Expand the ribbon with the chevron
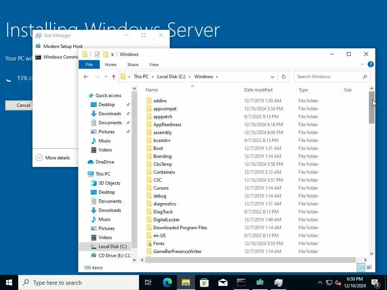 click(362, 64)
